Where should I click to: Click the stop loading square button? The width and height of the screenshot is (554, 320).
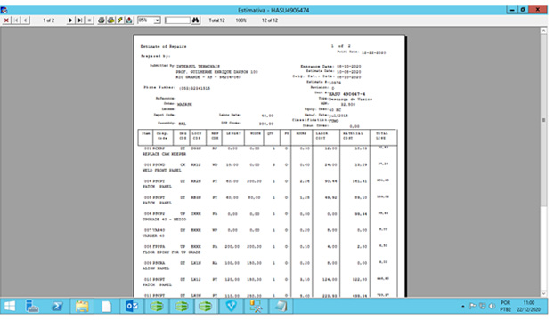[90, 20]
